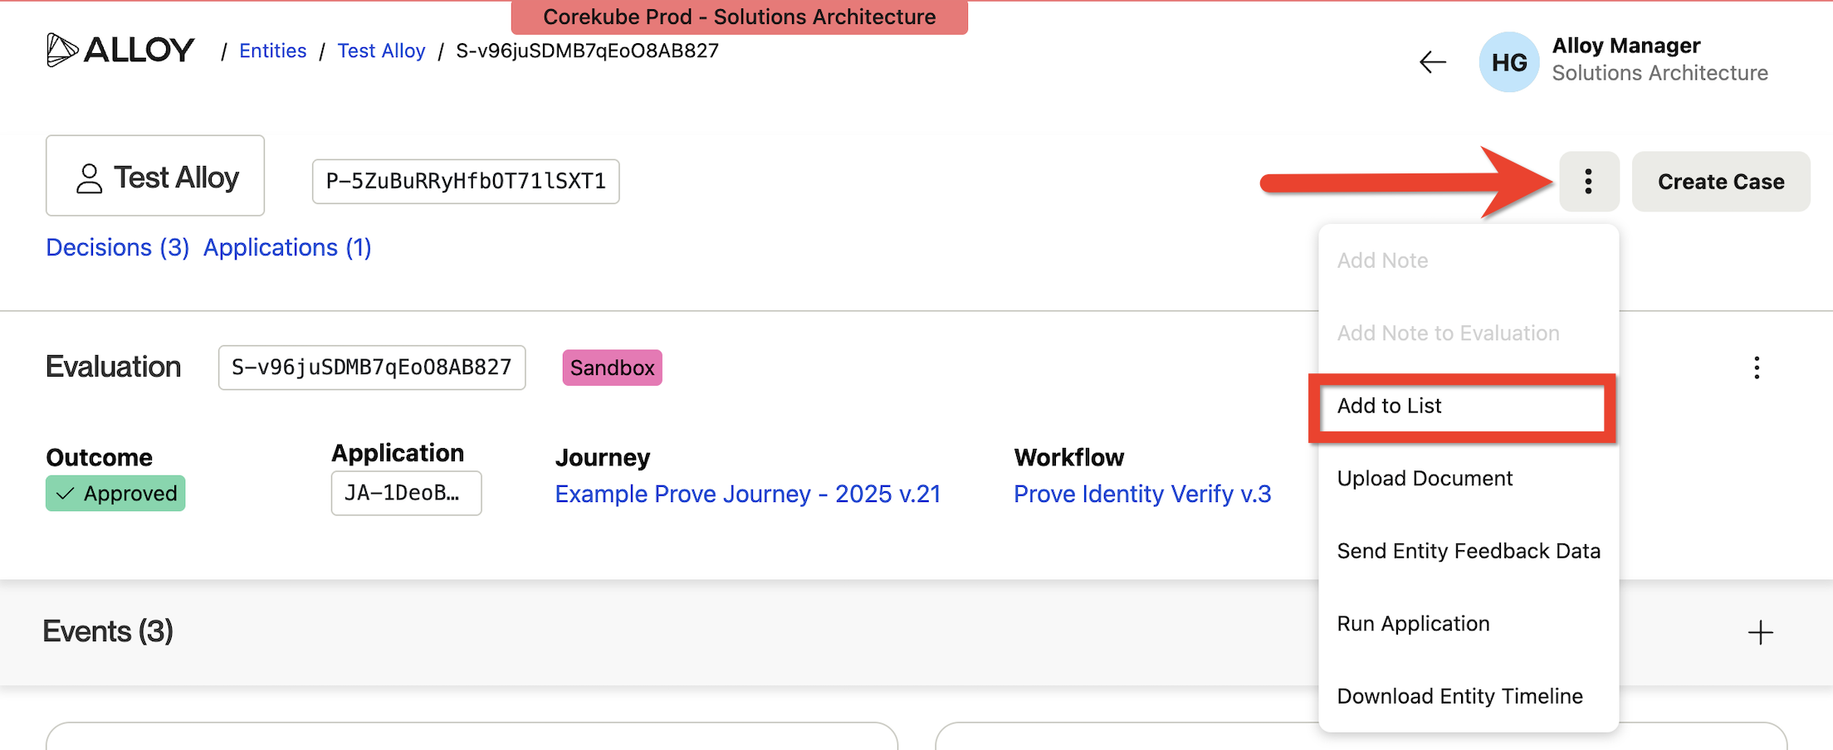The image size is (1833, 750).
Task: Select Download Entity Timeline option
Action: pyautogui.click(x=1459, y=697)
